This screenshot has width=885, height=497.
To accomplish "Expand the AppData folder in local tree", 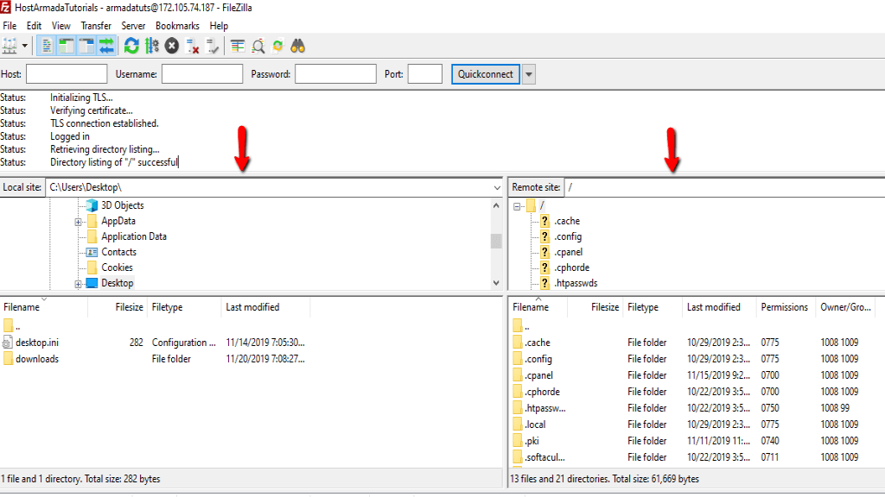I will [x=77, y=220].
